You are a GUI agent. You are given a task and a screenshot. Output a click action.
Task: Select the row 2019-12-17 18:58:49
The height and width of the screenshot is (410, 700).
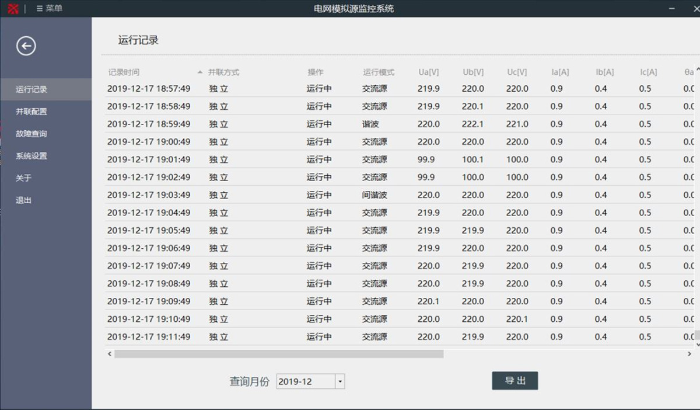[400, 106]
